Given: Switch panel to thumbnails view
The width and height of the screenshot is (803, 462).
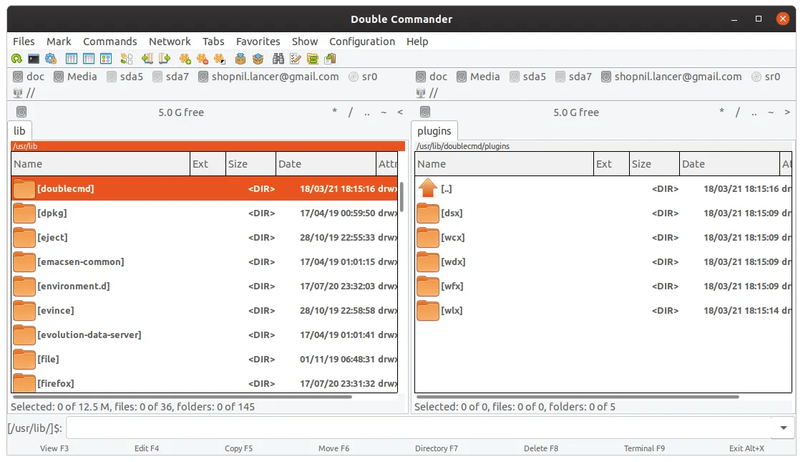Looking at the screenshot, I should (x=105, y=58).
